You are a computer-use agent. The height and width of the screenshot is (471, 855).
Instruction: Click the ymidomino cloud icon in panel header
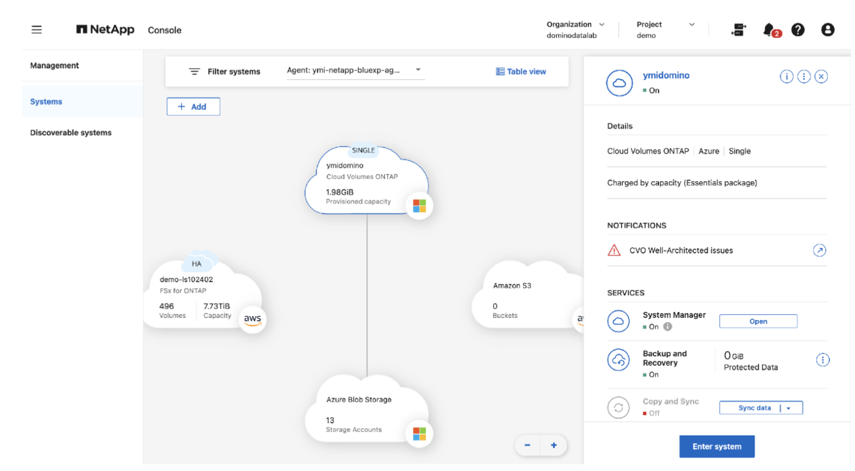pos(619,83)
